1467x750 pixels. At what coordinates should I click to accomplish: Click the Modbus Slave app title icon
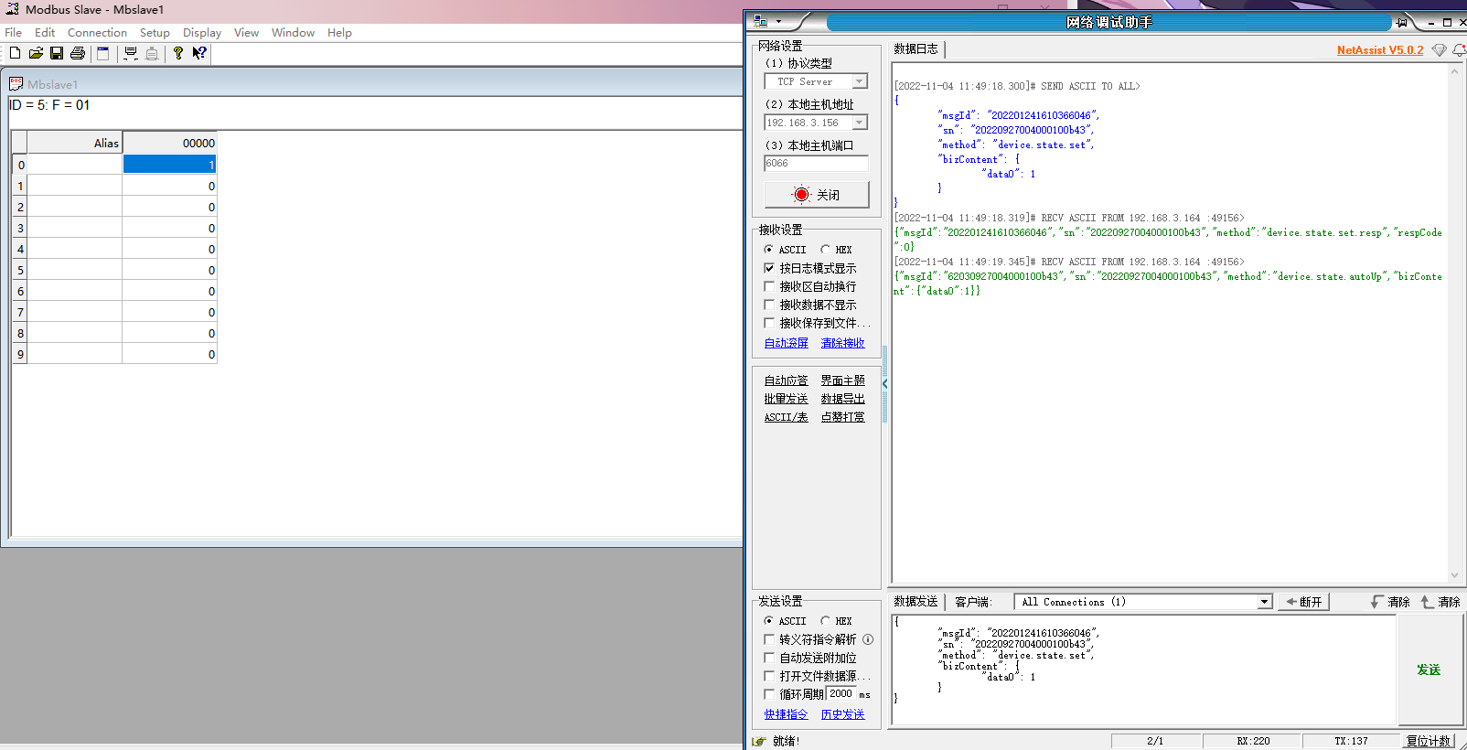[12, 9]
